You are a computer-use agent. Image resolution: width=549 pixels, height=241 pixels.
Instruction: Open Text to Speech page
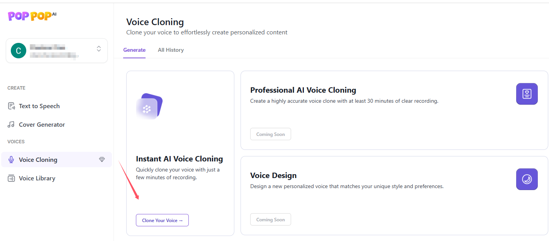point(39,106)
